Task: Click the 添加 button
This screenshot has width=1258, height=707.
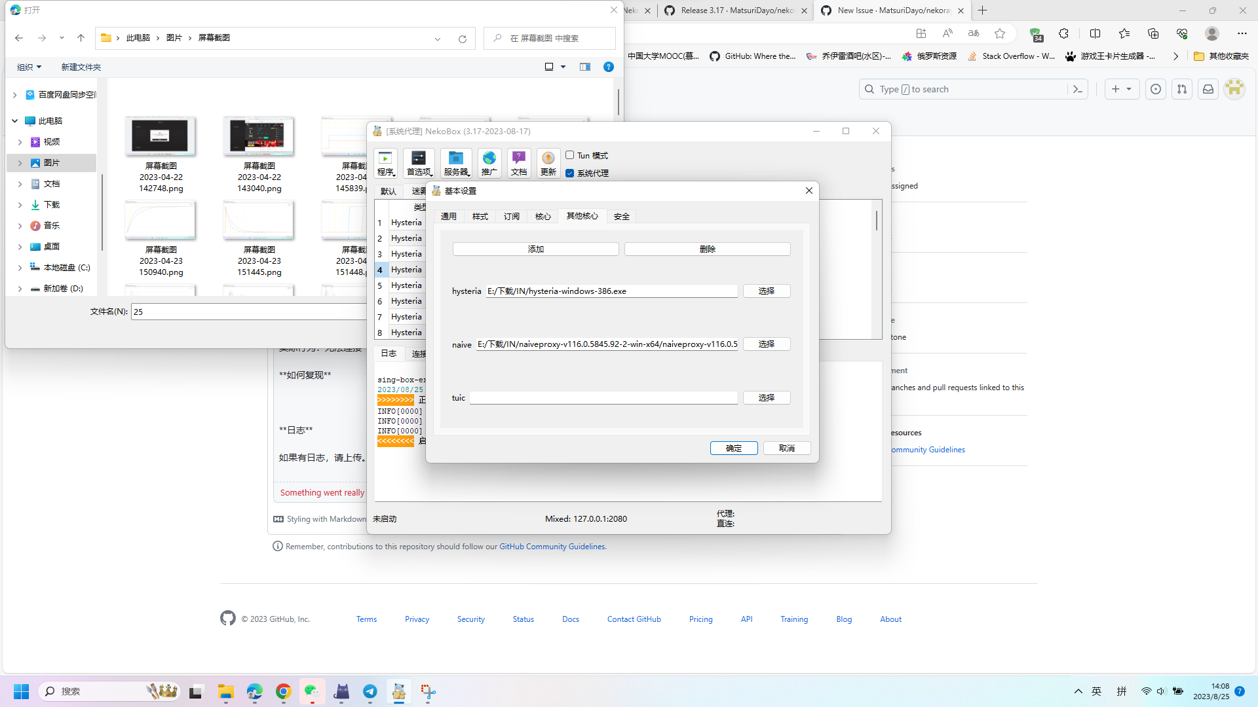Action: [535, 249]
